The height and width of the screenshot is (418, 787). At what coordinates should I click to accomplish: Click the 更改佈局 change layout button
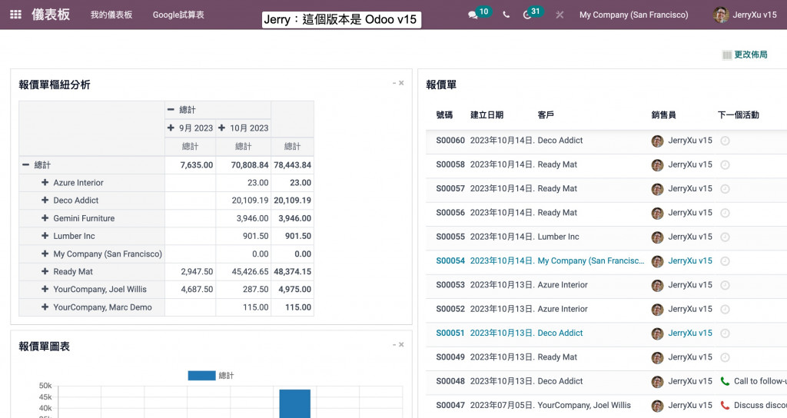coord(745,55)
